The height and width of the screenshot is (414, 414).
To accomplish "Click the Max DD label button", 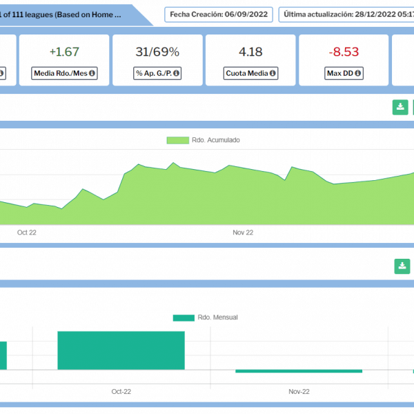I will point(341,73).
